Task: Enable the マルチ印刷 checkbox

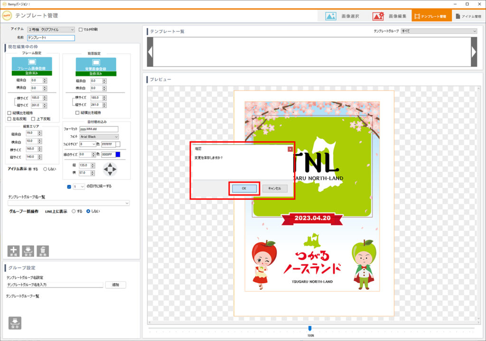Action: [x=80, y=29]
